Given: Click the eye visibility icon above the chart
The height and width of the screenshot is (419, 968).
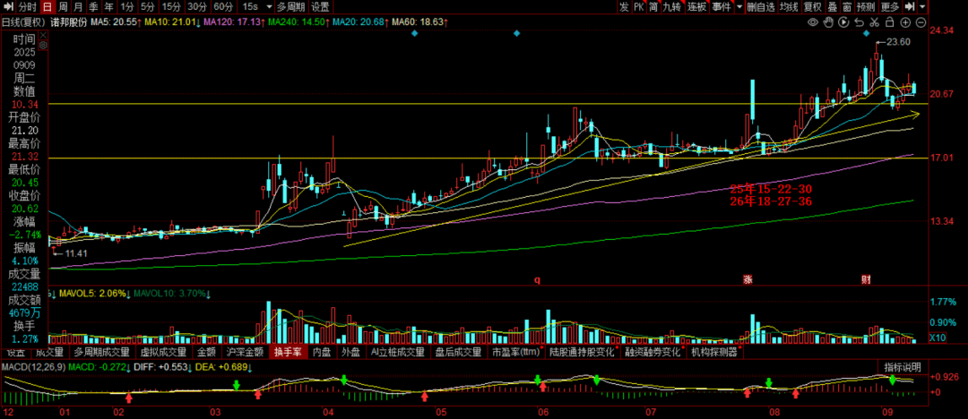Looking at the screenshot, I should coord(814,21).
